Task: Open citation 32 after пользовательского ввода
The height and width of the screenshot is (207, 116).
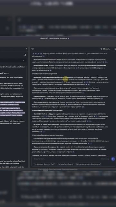Action: (66, 104)
